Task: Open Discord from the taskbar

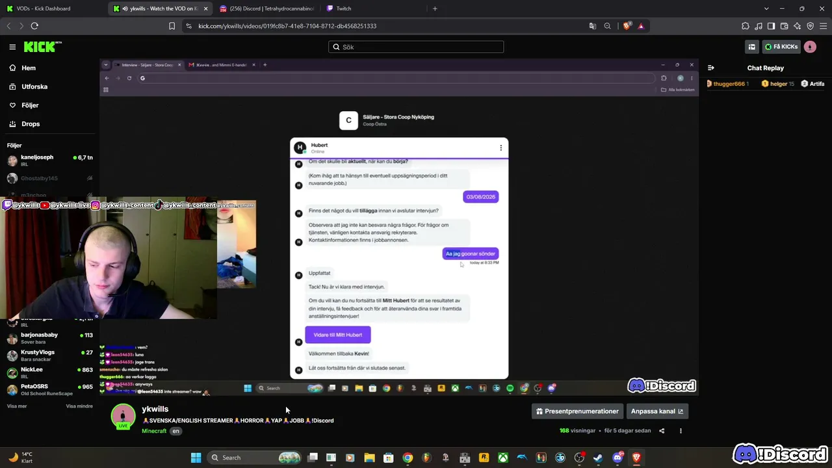Action: pyautogui.click(x=617, y=458)
